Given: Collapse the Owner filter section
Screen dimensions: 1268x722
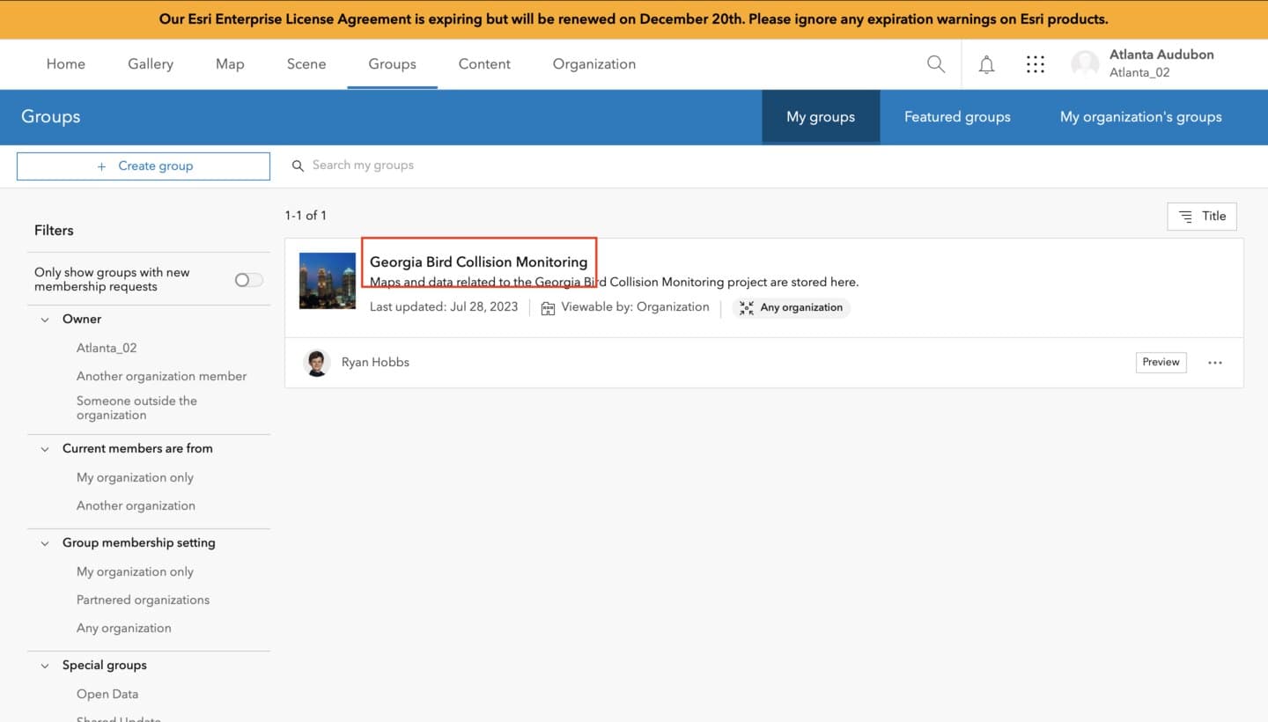Looking at the screenshot, I should point(45,320).
